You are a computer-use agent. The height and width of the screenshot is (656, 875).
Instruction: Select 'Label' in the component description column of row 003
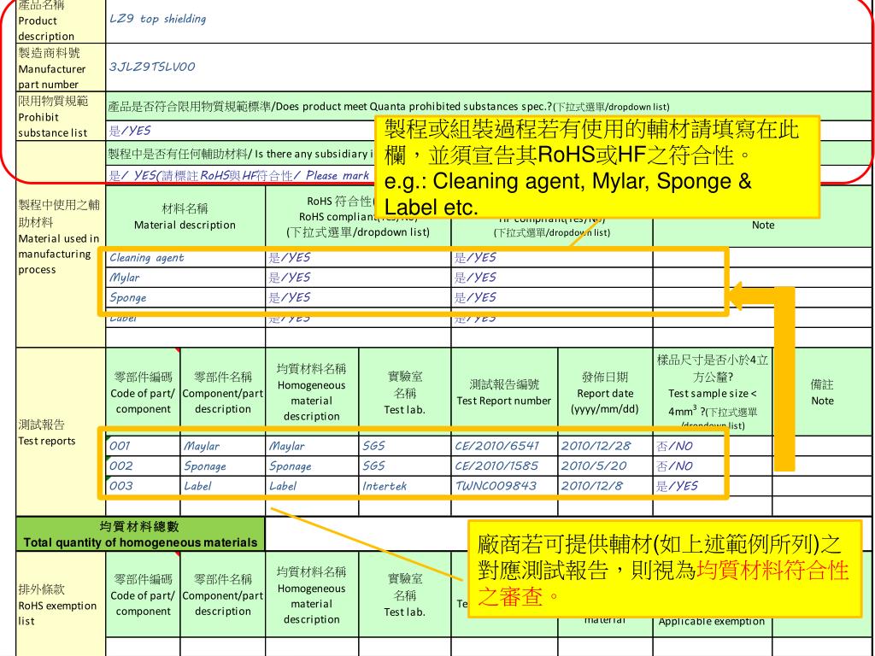[x=223, y=486]
